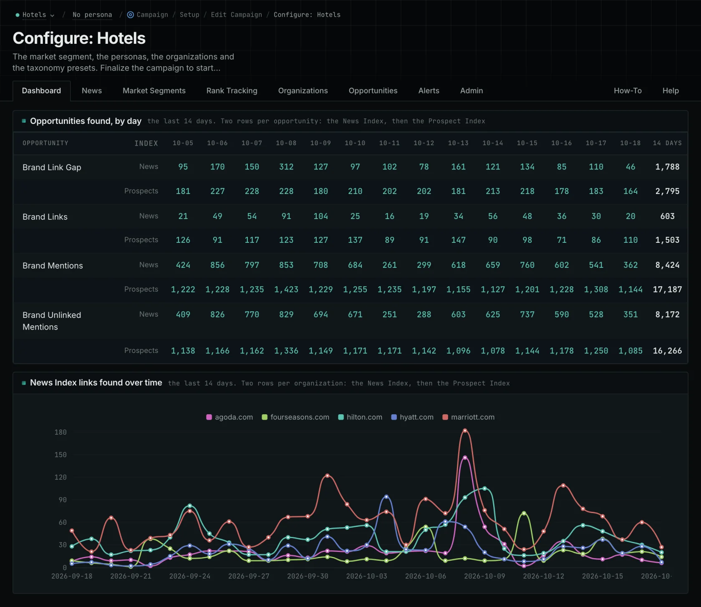Click the 10-18 date column header

[630, 143]
